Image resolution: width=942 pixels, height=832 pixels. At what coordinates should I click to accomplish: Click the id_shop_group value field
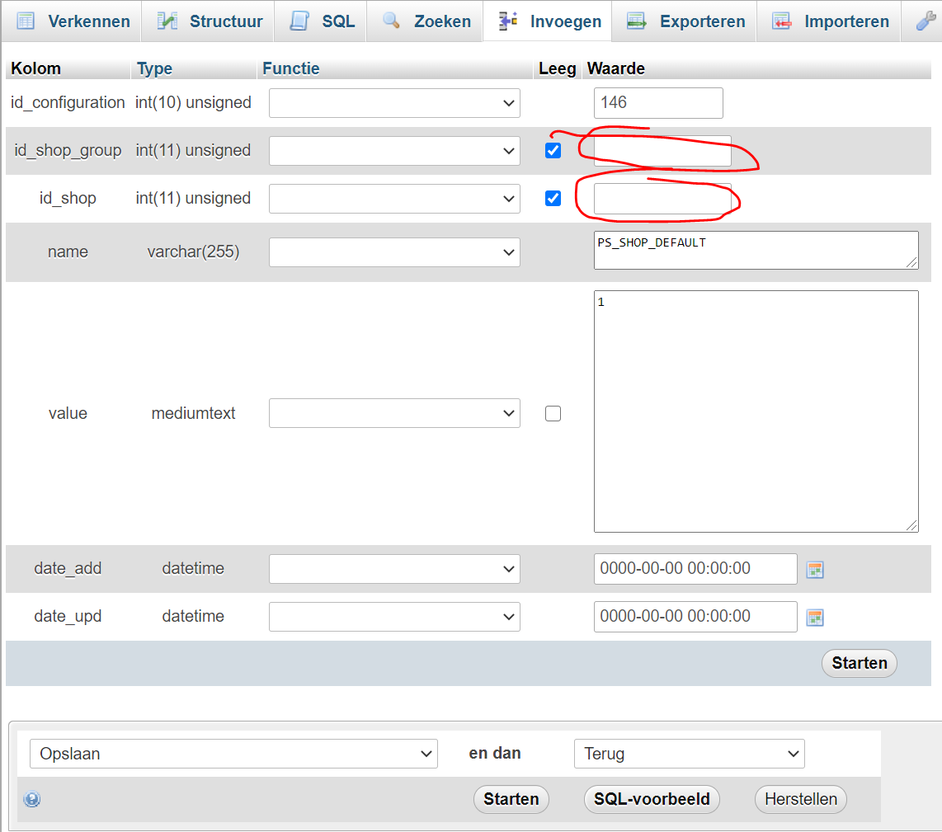tap(662, 151)
